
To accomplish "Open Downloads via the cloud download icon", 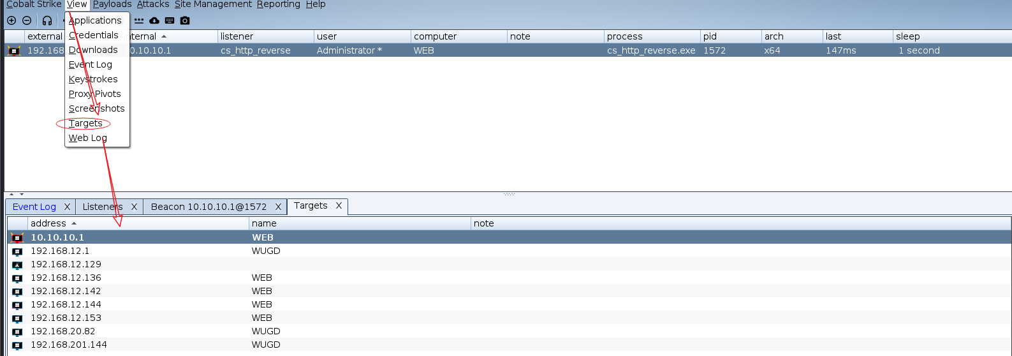I will (x=154, y=20).
